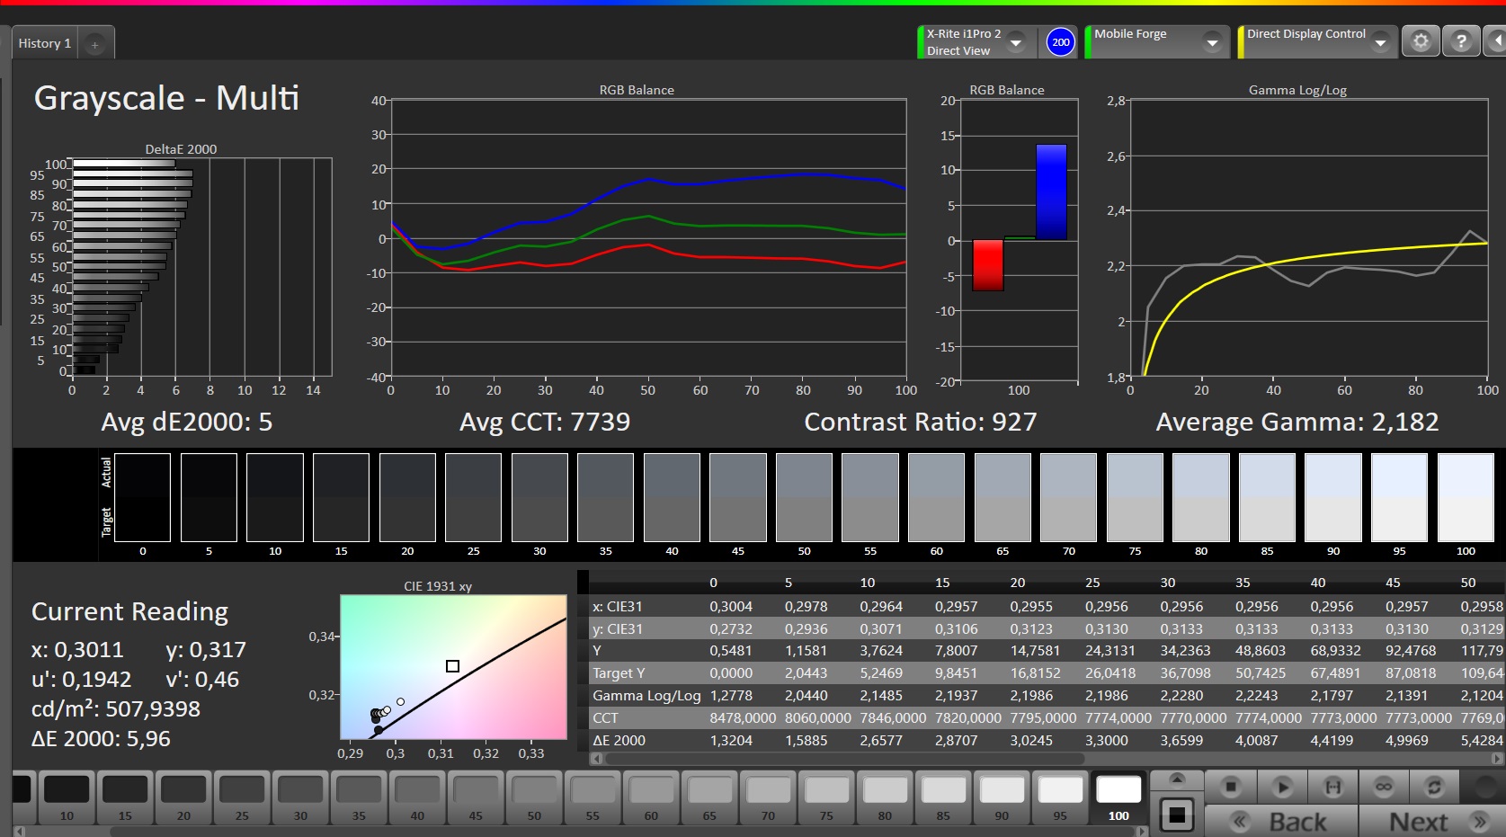
Task: Collapse the side panel arrow at top right
Action: point(1496,41)
